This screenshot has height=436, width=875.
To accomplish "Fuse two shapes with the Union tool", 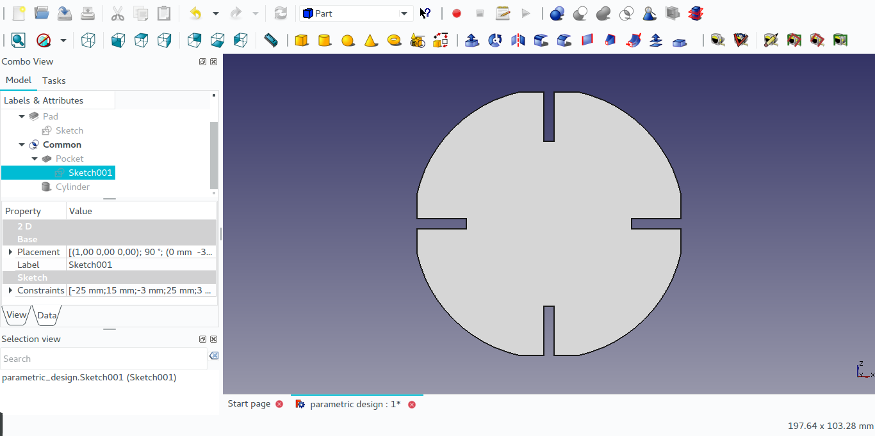I will point(603,13).
